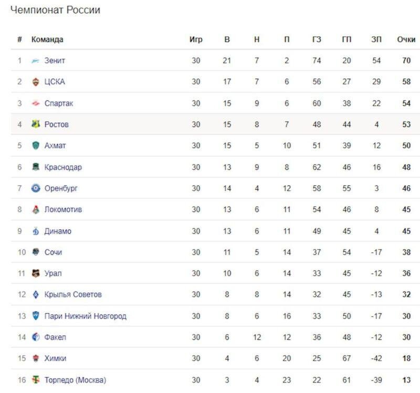The image size is (420, 393).
Task: Click the Orenburg round logo icon
Action: click(36, 188)
